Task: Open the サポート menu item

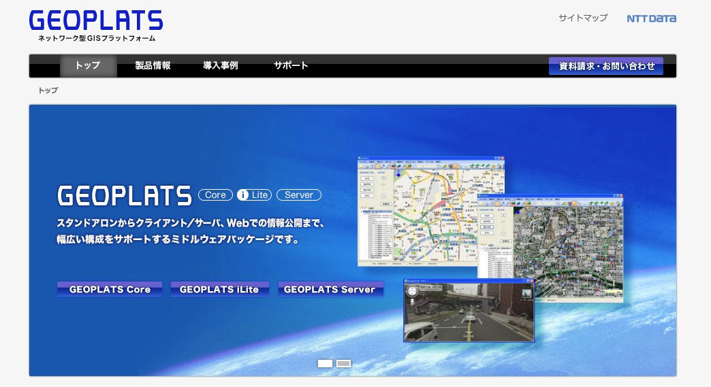Action: tap(291, 65)
